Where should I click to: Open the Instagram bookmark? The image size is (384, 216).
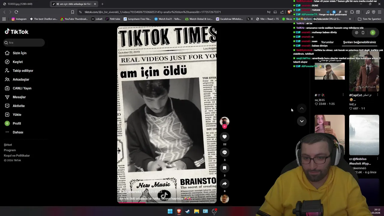[x=19, y=19]
